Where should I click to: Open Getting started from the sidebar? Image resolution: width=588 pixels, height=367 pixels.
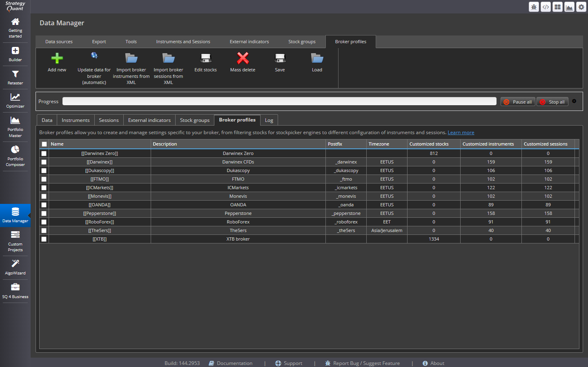point(15,28)
